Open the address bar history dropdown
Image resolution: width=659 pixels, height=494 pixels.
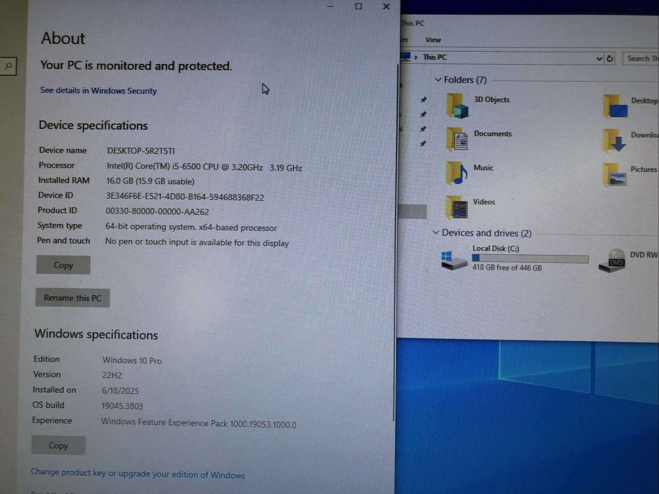pos(599,59)
